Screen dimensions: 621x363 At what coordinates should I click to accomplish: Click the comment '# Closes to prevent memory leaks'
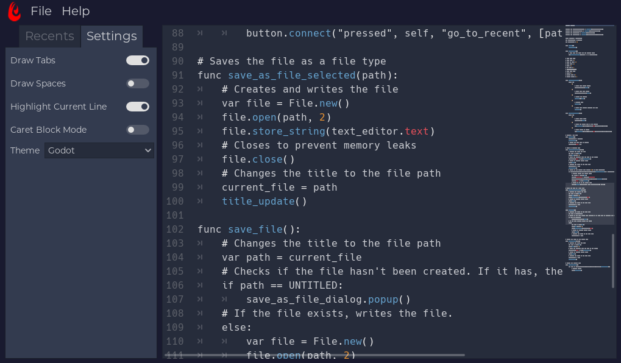pos(319,146)
